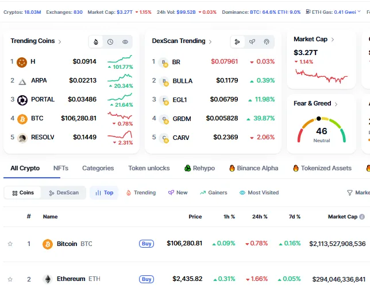Show most visited via eye icon in Trending Coins
370x289 pixels.
click(125, 42)
